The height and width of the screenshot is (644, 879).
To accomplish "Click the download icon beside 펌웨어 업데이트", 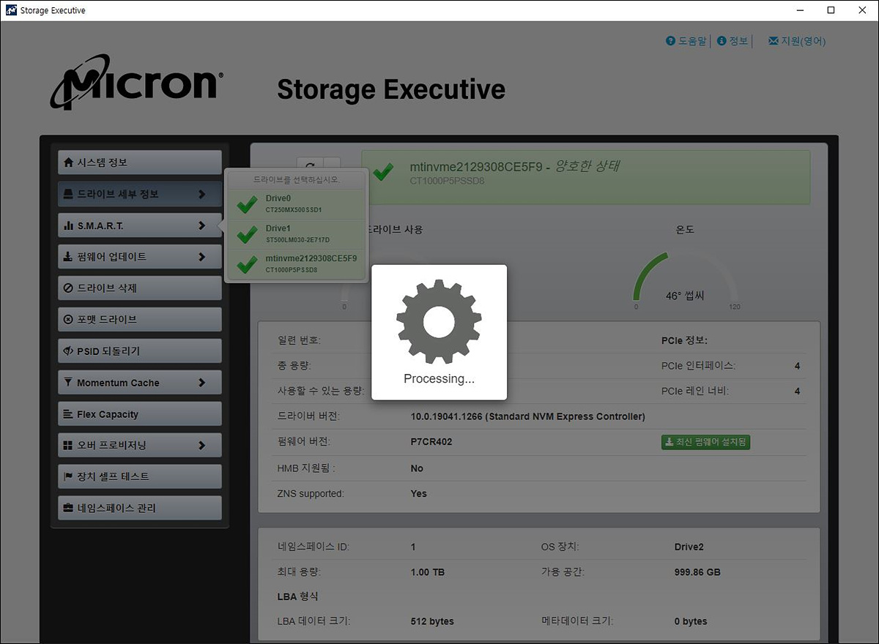I will [x=69, y=257].
